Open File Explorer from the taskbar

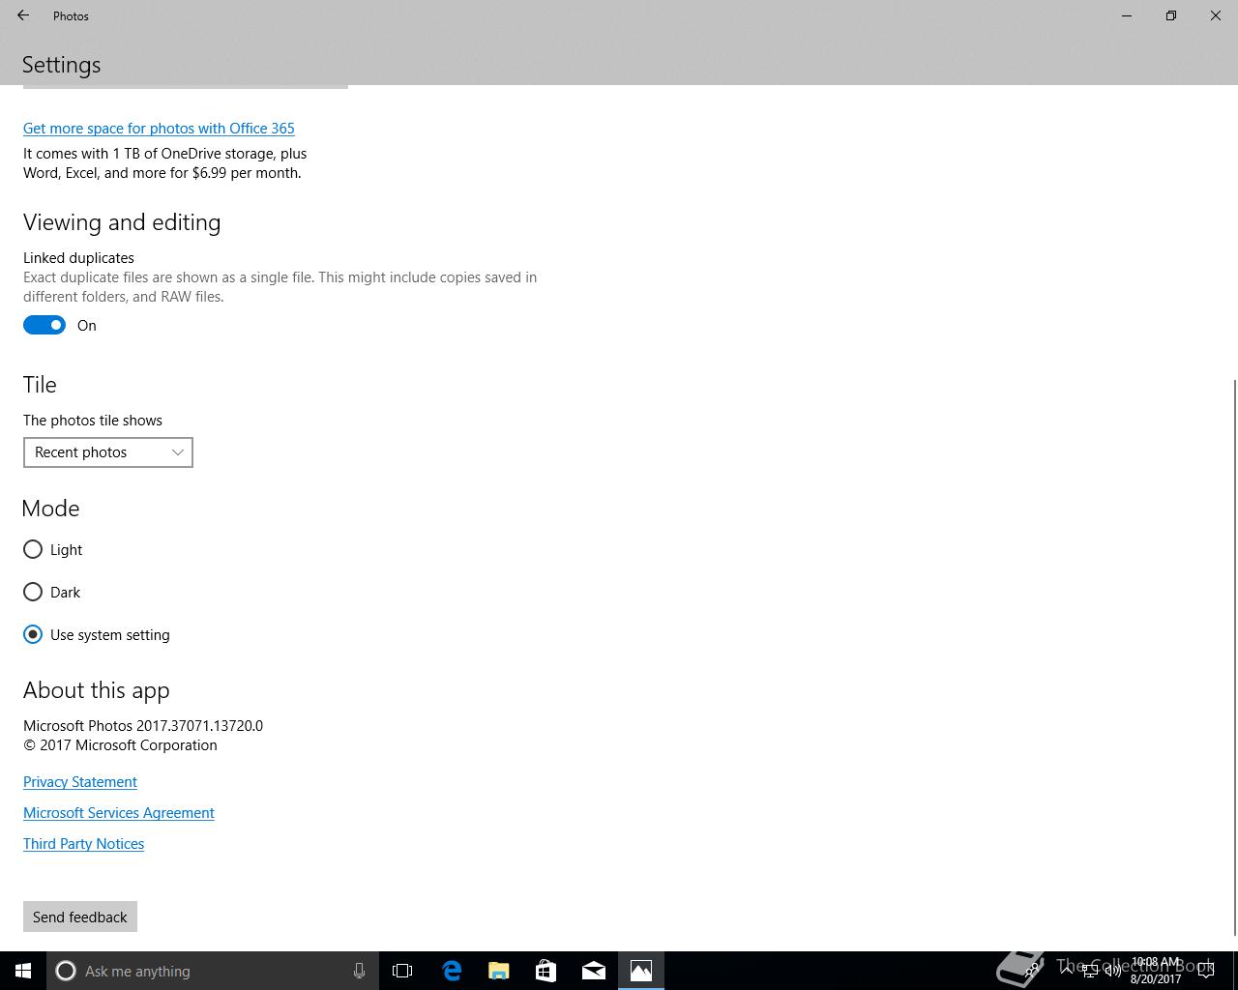[x=498, y=971]
